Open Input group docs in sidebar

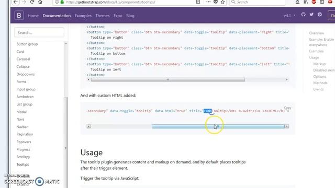pyautogui.click(x=26, y=89)
